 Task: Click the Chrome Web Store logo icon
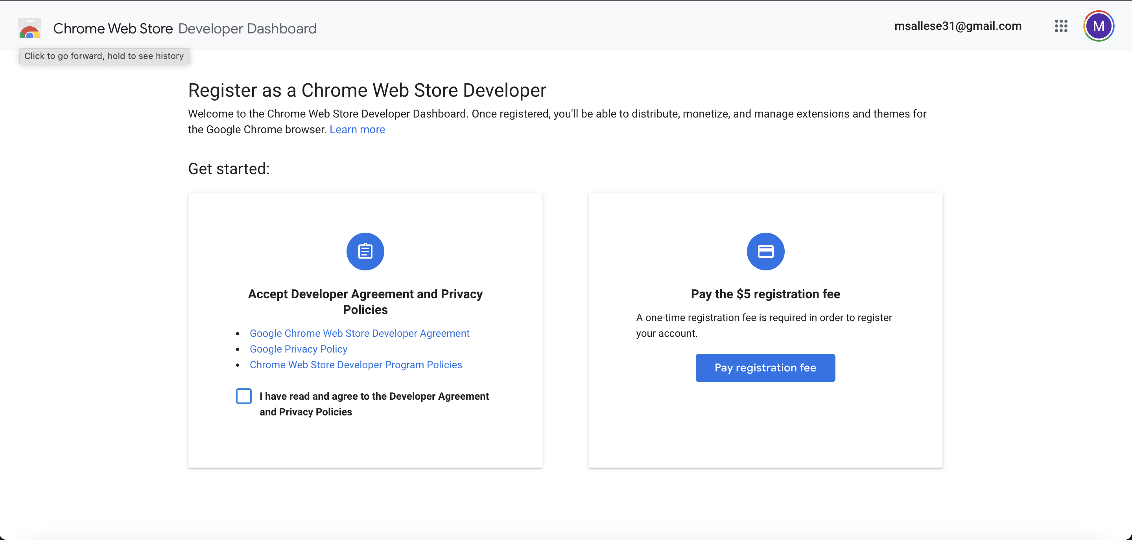click(29, 28)
